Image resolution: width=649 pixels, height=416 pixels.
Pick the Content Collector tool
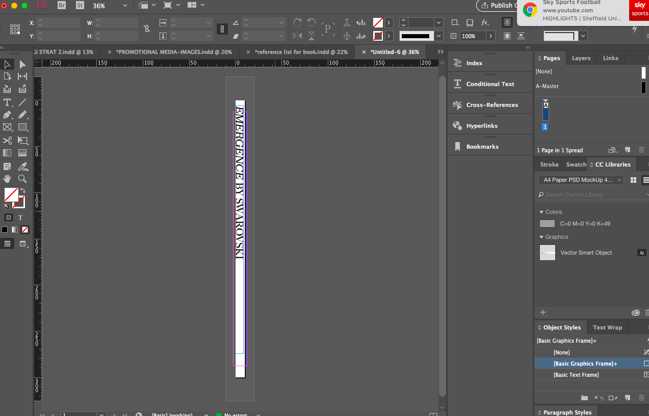tap(8, 89)
